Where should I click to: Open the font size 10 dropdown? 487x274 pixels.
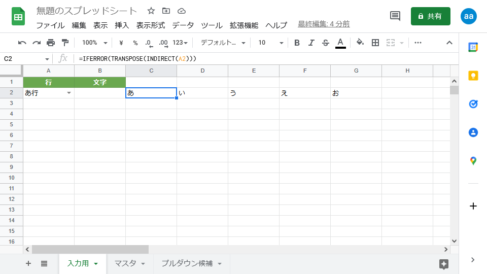271,43
